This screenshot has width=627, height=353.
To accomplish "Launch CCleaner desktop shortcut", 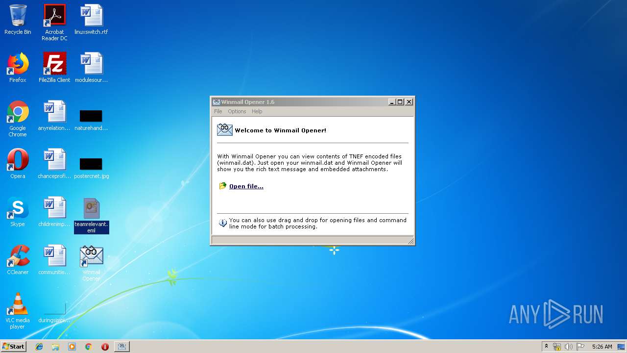I will pyautogui.click(x=18, y=260).
